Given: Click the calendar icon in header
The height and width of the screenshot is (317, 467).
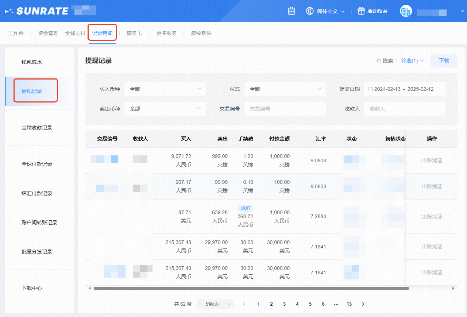Looking at the screenshot, I should point(291,11).
